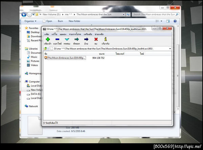This screenshot has width=203, height=150.
Task: Click the Explorer vertical scrollbar
Action: [x=178, y=76]
